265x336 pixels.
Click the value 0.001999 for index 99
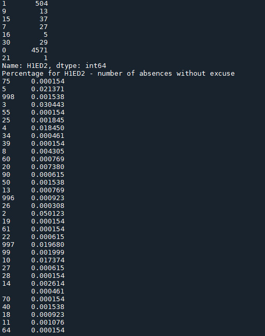tap(48, 253)
